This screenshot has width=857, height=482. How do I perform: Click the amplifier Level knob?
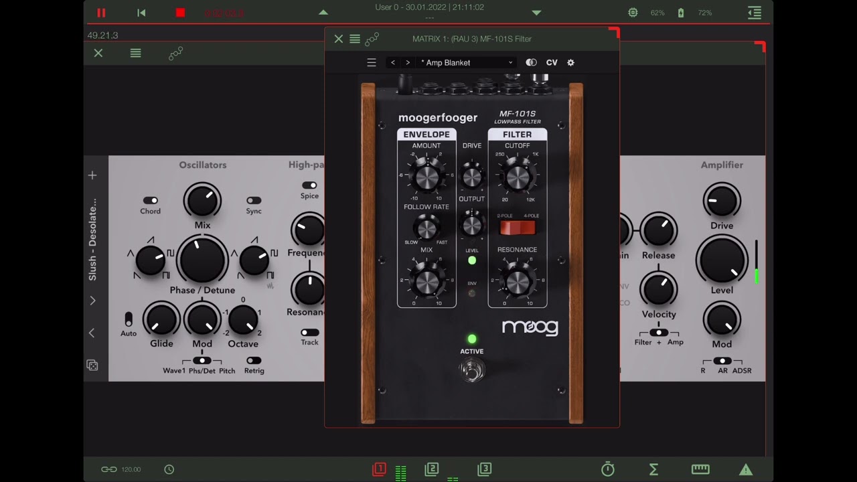pyautogui.click(x=722, y=260)
